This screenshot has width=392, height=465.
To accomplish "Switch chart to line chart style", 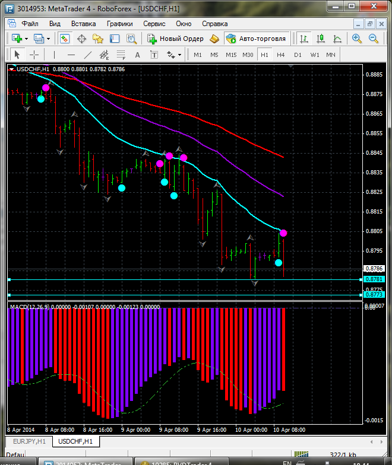I will (x=337, y=39).
